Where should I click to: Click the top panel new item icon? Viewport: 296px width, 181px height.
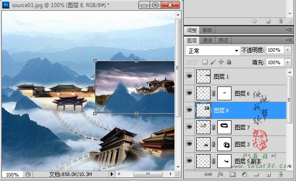[x=268, y=21]
